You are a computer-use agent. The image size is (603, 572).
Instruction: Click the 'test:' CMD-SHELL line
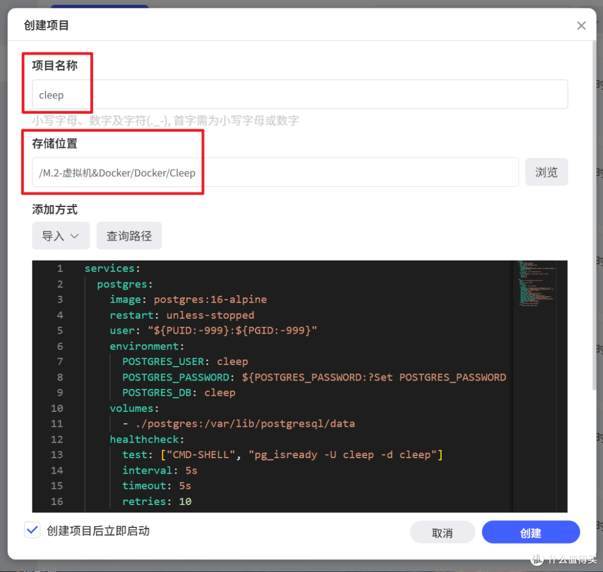pyautogui.click(x=283, y=455)
